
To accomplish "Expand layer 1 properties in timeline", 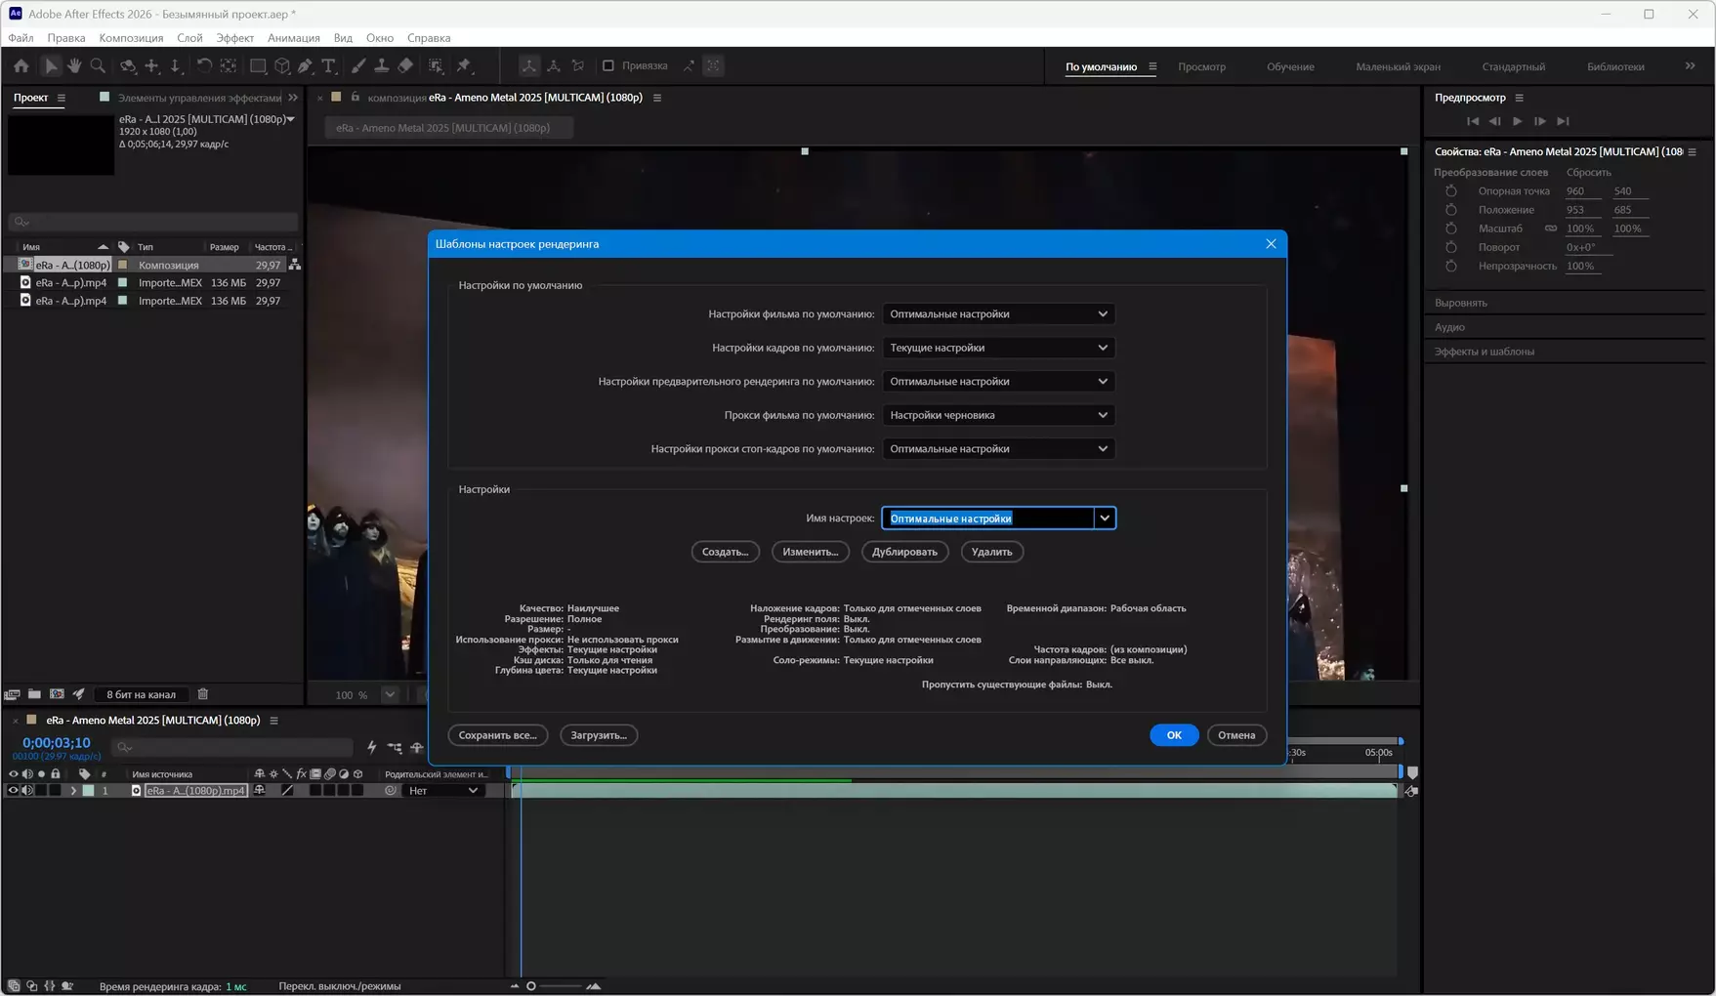I will point(73,791).
